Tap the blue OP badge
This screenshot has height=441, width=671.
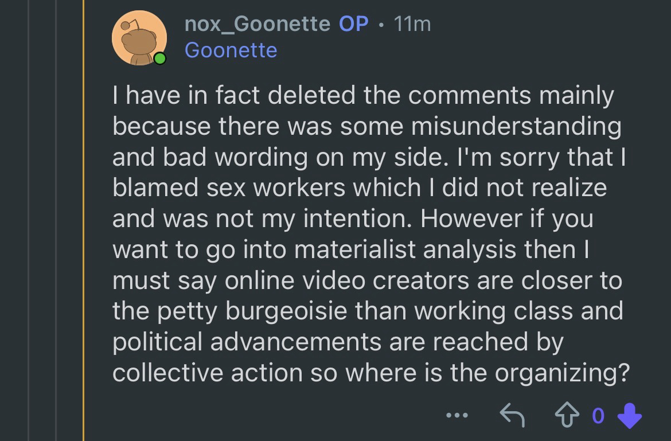click(x=354, y=24)
